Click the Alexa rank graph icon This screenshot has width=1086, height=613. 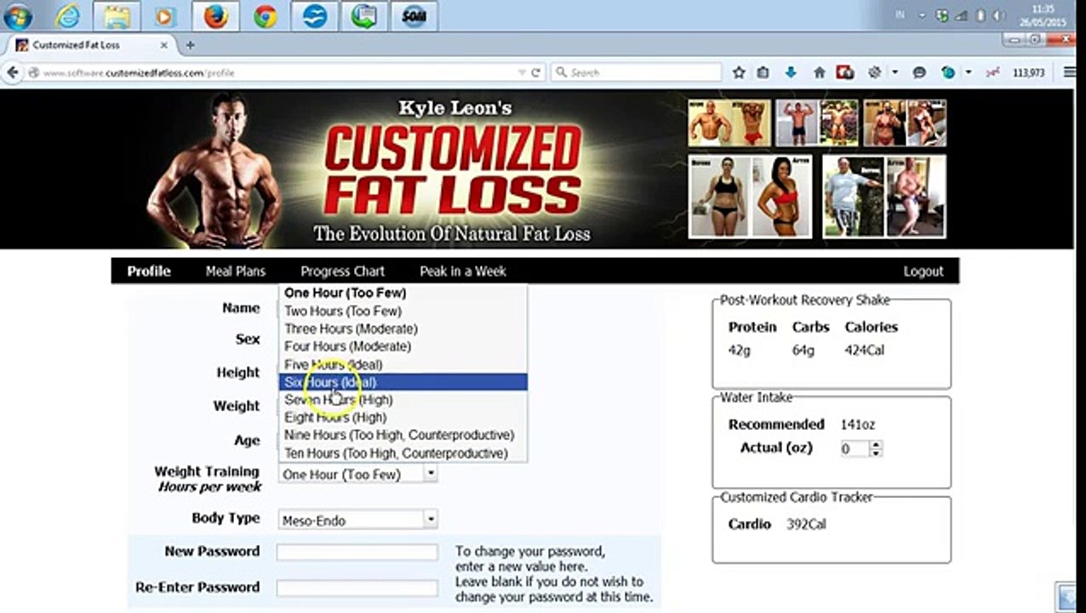pos(992,73)
